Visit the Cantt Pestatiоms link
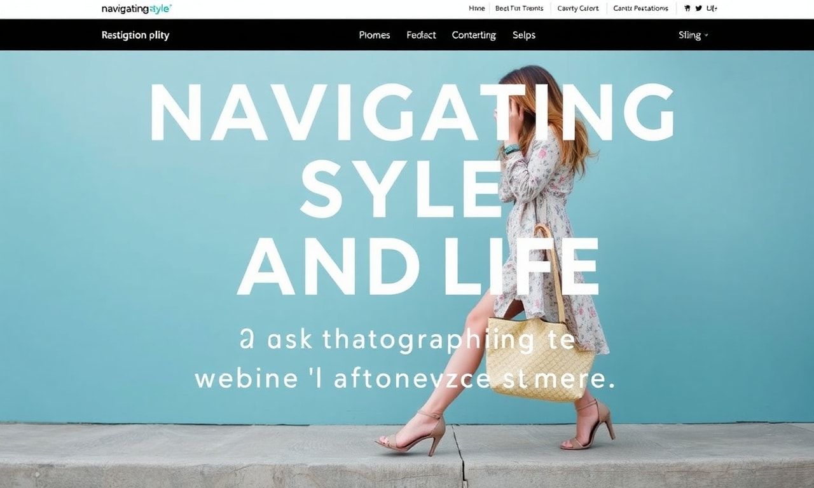 click(640, 8)
